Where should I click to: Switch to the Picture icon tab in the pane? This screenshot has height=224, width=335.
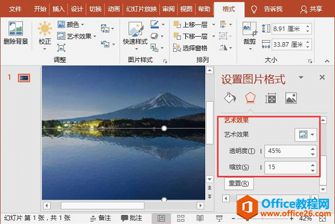point(291,98)
